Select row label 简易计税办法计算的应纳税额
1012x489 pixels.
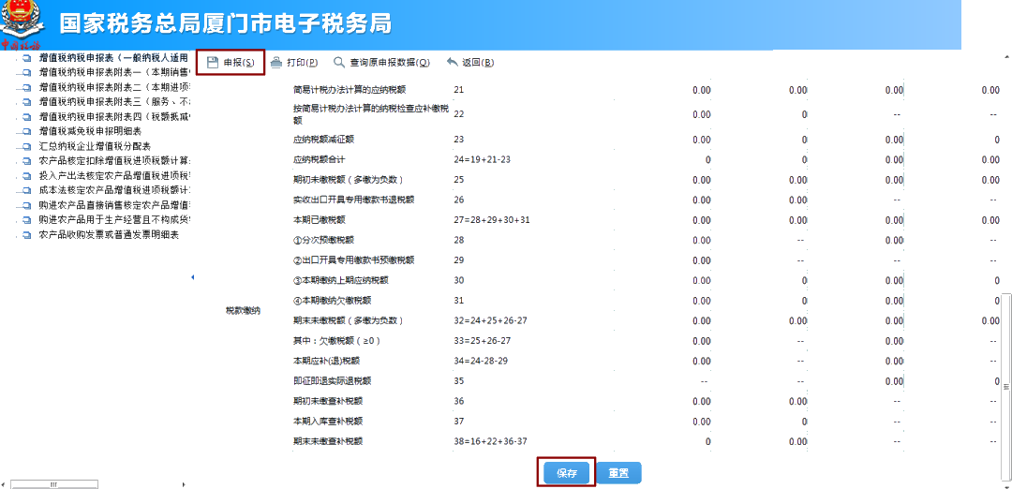(x=350, y=90)
